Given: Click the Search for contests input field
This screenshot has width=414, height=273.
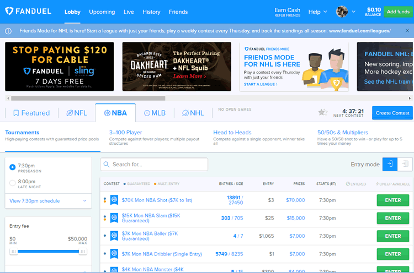Looking at the screenshot, I should click(x=154, y=164).
